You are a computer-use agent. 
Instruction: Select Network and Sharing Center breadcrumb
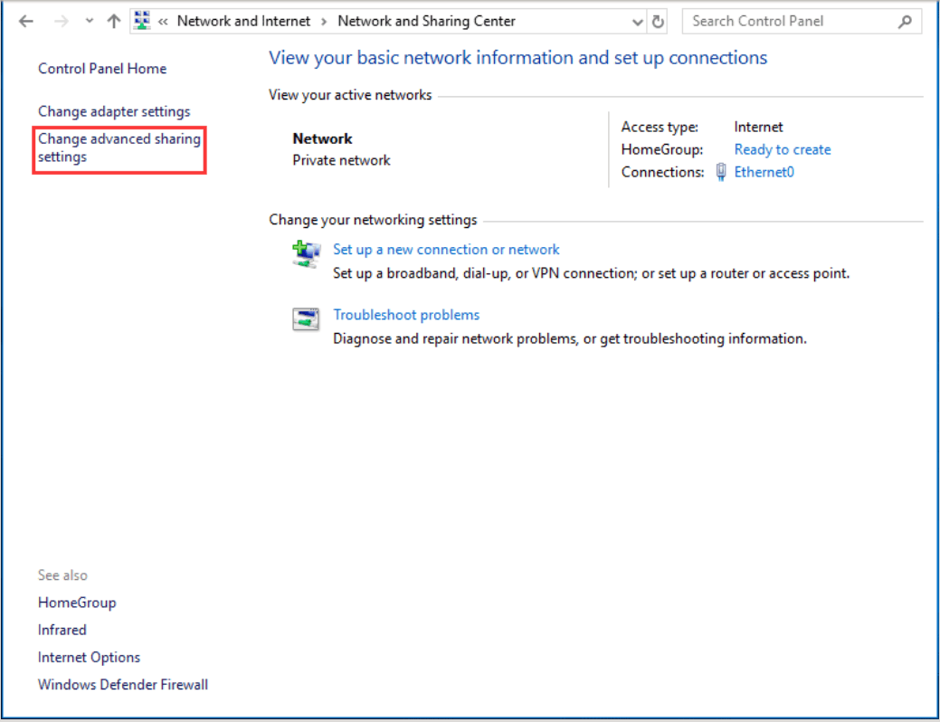tap(426, 21)
